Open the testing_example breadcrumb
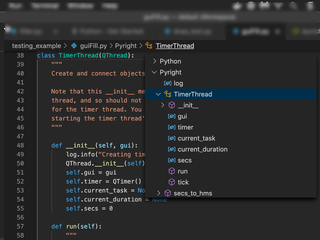This screenshot has width=320, height=240. tap(36, 46)
